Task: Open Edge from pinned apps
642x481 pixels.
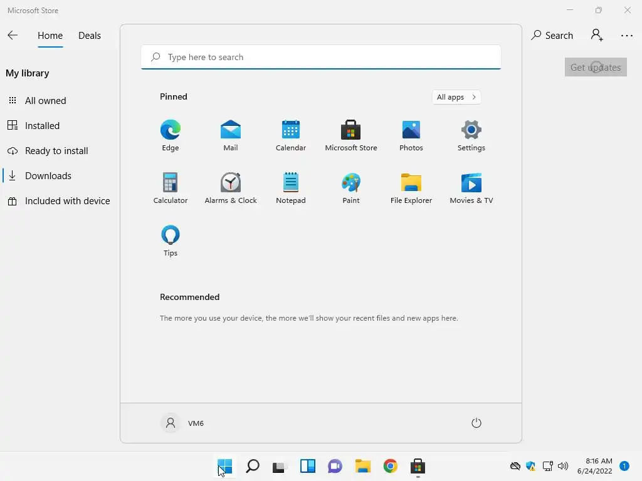Action: [x=171, y=135]
